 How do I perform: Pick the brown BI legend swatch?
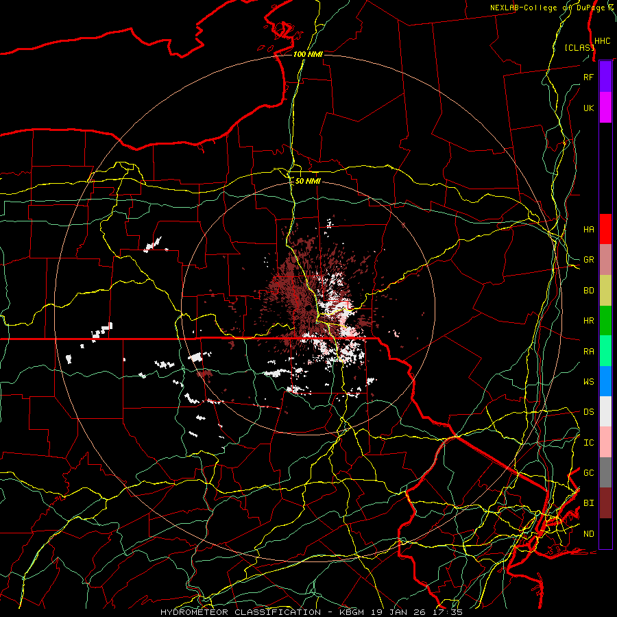pos(605,503)
